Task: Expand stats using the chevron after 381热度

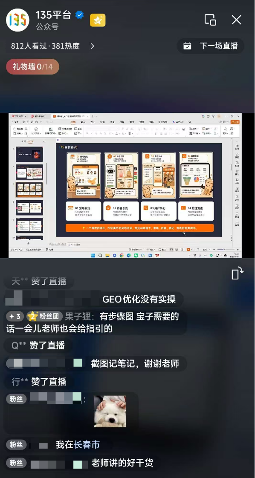Action: 92,46
